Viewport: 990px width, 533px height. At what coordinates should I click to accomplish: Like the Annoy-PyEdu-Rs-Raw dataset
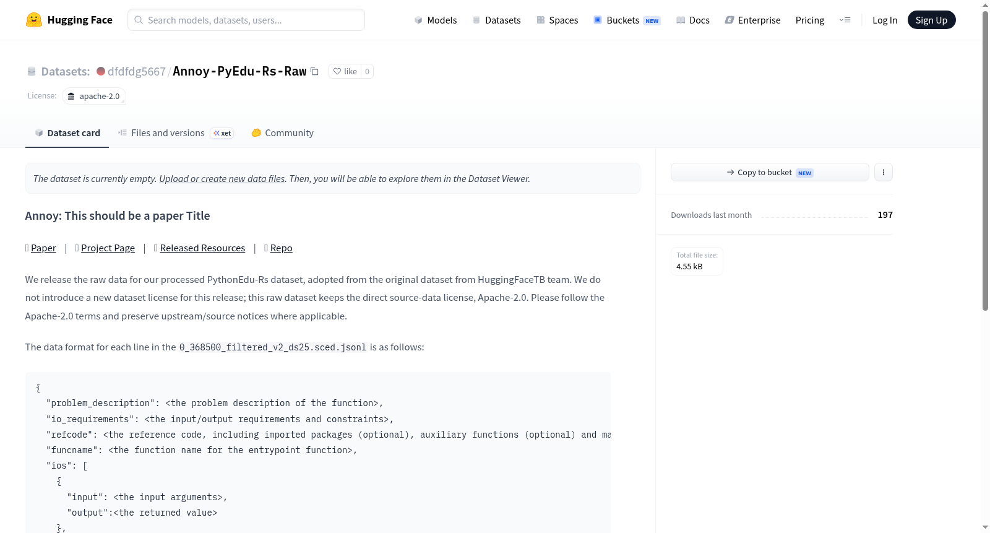coord(345,71)
